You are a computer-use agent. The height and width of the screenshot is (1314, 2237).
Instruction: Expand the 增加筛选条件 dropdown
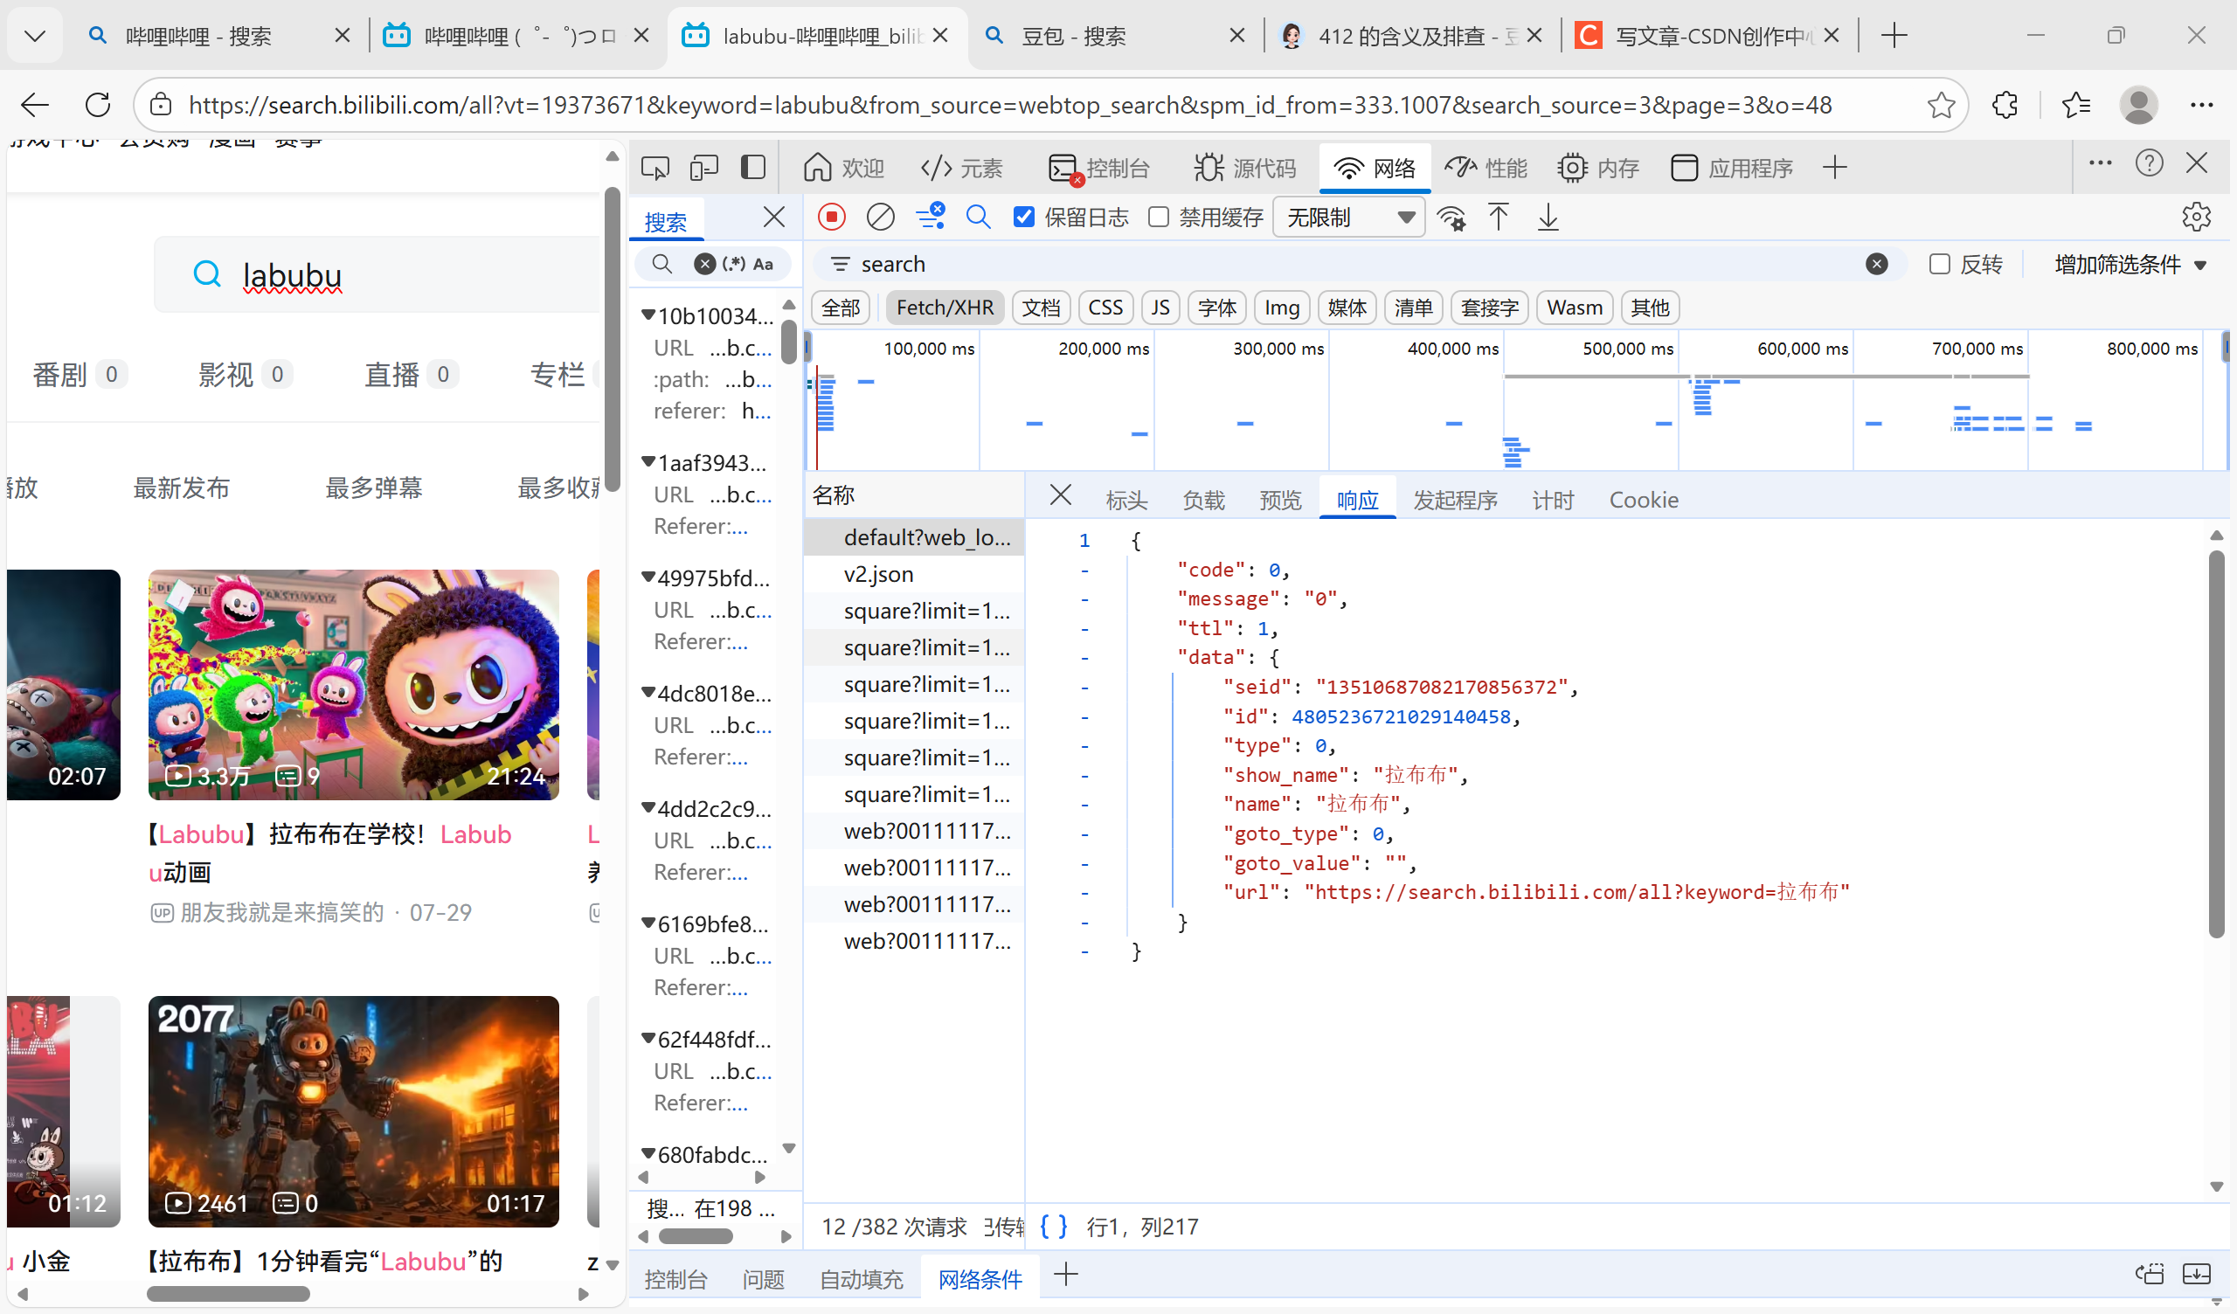coord(2130,265)
